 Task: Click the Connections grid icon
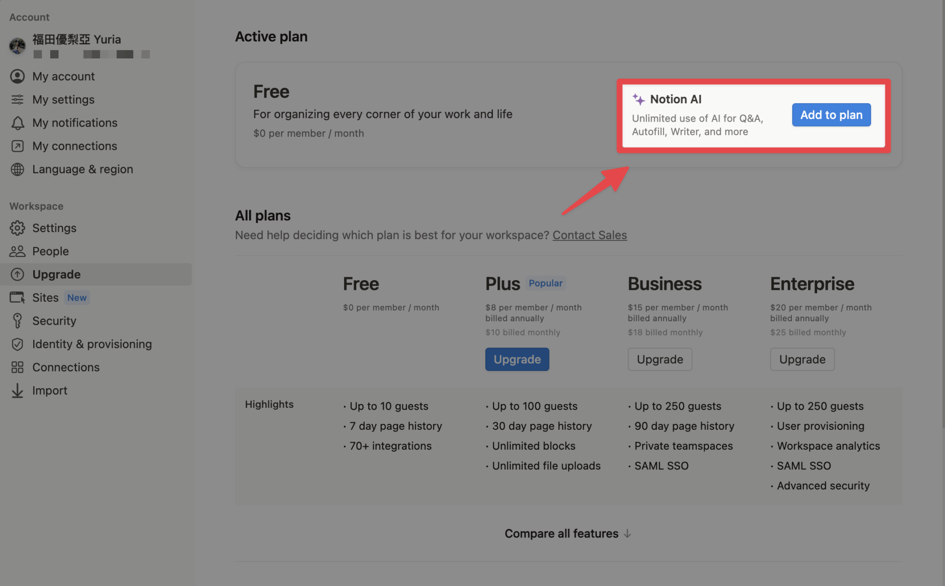click(x=18, y=367)
